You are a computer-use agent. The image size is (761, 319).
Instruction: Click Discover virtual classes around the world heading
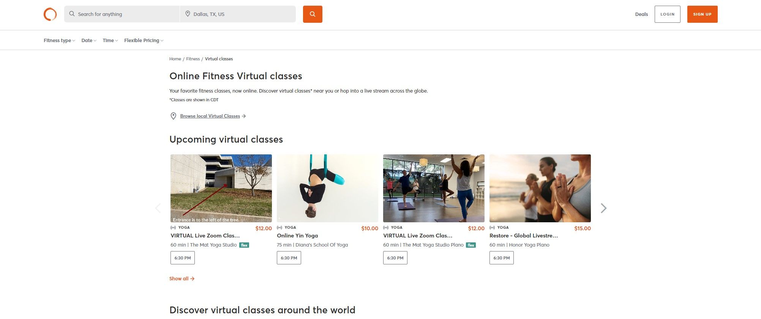click(262, 310)
